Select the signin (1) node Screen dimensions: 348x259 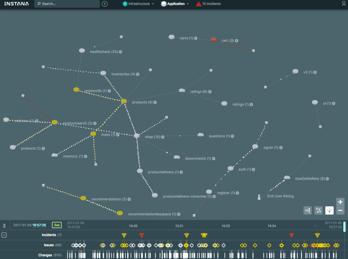click(255, 146)
